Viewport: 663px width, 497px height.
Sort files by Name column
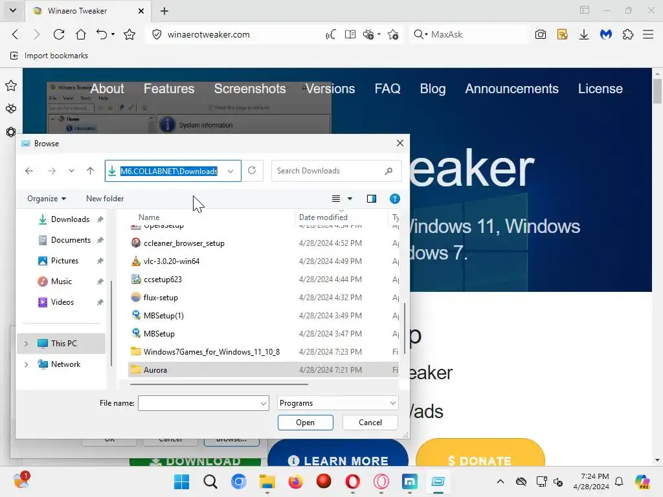(x=149, y=217)
